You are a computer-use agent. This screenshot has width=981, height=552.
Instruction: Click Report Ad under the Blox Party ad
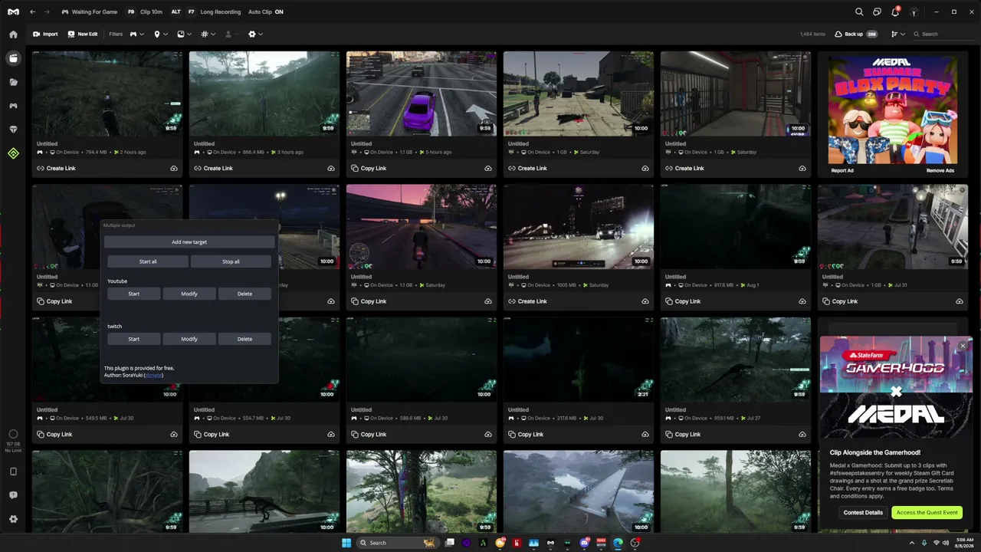point(842,171)
